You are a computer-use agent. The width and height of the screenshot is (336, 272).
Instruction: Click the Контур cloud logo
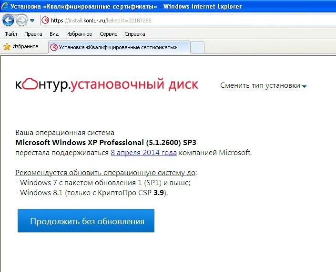[x=30, y=84]
